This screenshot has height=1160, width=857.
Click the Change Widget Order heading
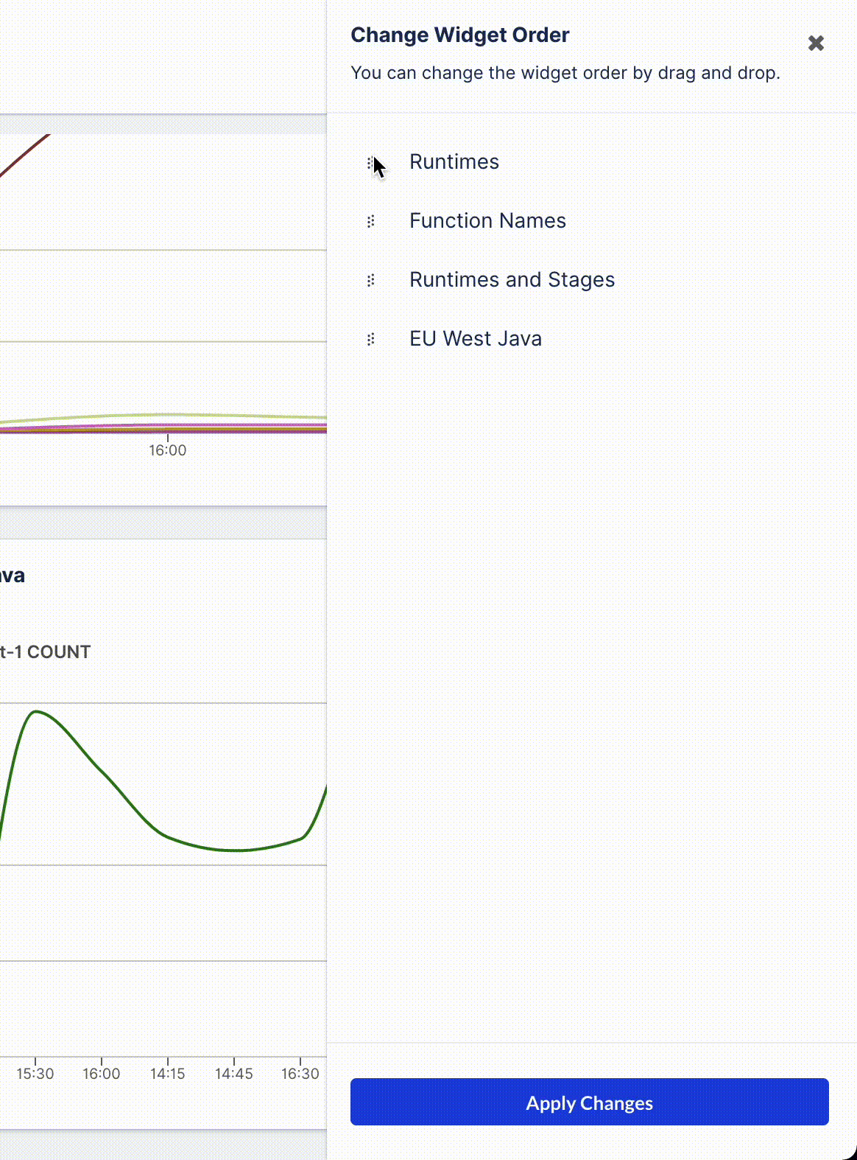pyautogui.click(x=460, y=35)
